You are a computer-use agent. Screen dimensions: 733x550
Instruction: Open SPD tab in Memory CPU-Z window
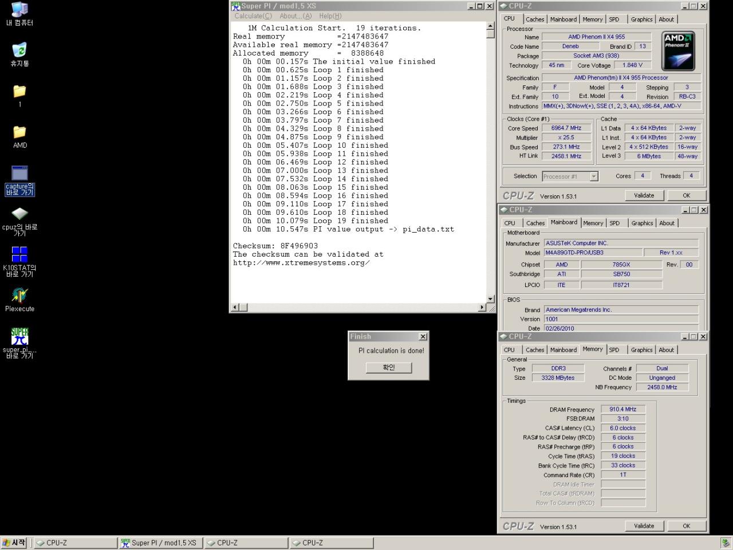click(x=614, y=350)
